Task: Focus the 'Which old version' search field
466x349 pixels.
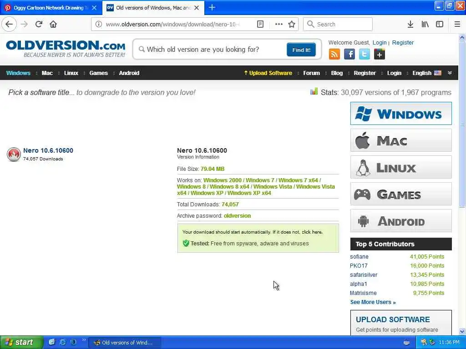Action: point(209,49)
